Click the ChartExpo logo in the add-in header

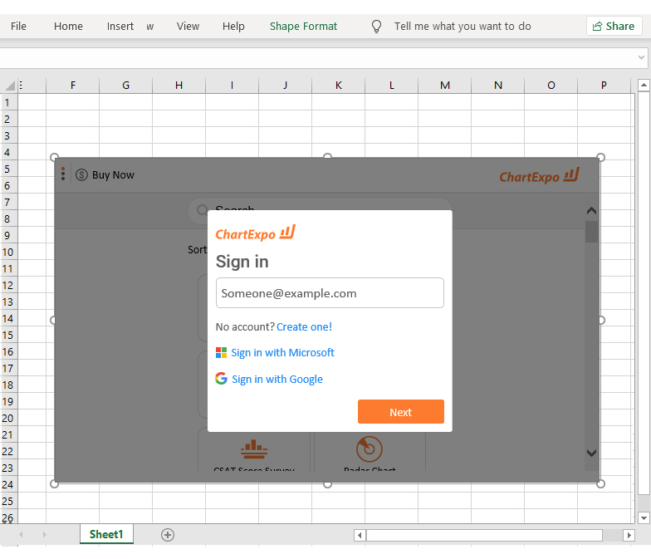pos(539,175)
